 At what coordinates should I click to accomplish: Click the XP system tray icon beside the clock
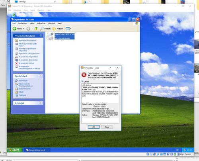pyautogui.click(x=185, y=150)
